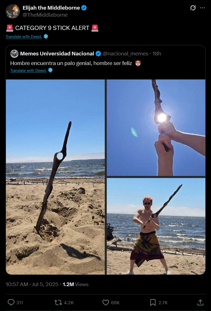Click the DeepL logo icon beside top translate link
Screen dimensions: 211x311
[46, 36]
